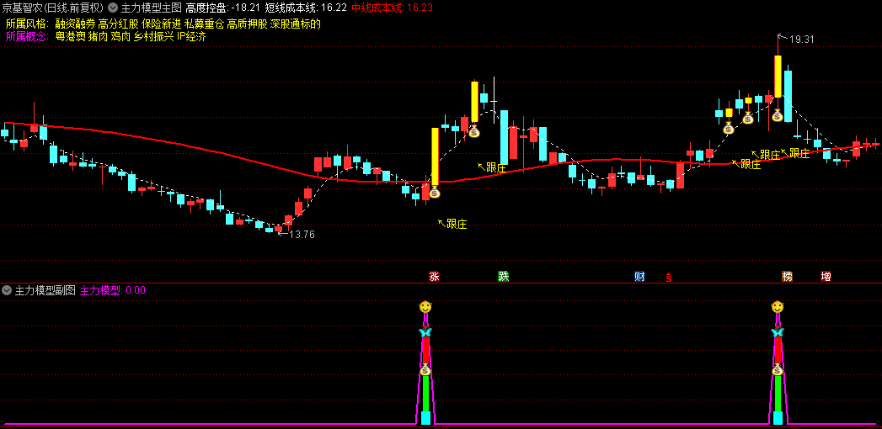Click the stock title 京基智农(日线.前复权)

pyautogui.click(x=52, y=8)
